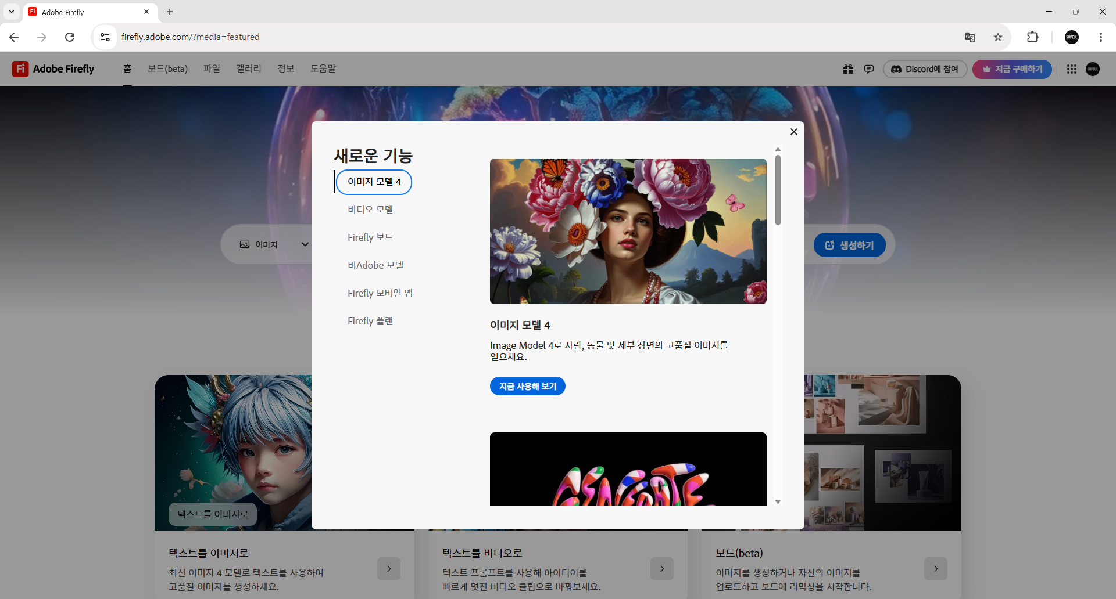Screen dimensions: 1116x599
Task: Click the Adobe Firefly logo
Action: click(x=53, y=68)
